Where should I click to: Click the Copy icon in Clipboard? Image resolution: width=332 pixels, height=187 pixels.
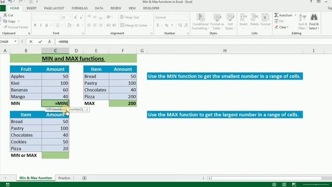[x=5, y=21]
